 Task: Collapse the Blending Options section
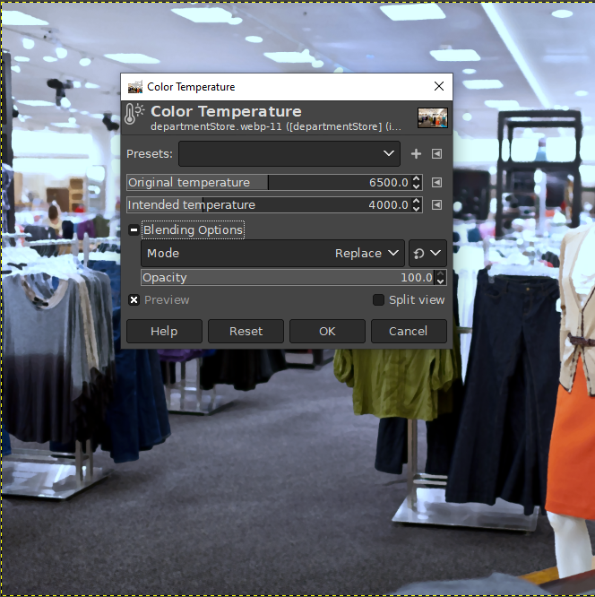134,230
